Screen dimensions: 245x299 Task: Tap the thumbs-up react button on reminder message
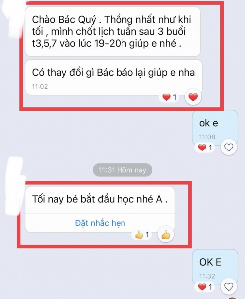(165, 234)
